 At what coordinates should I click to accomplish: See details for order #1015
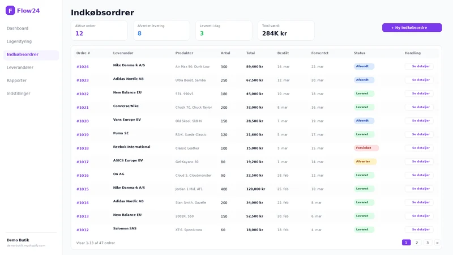point(419,189)
